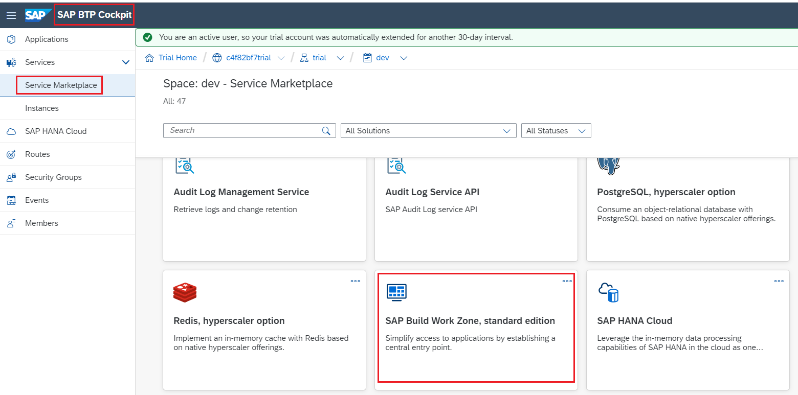Open the All Solutions dropdown
Image resolution: width=798 pixels, height=395 pixels.
[429, 131]
